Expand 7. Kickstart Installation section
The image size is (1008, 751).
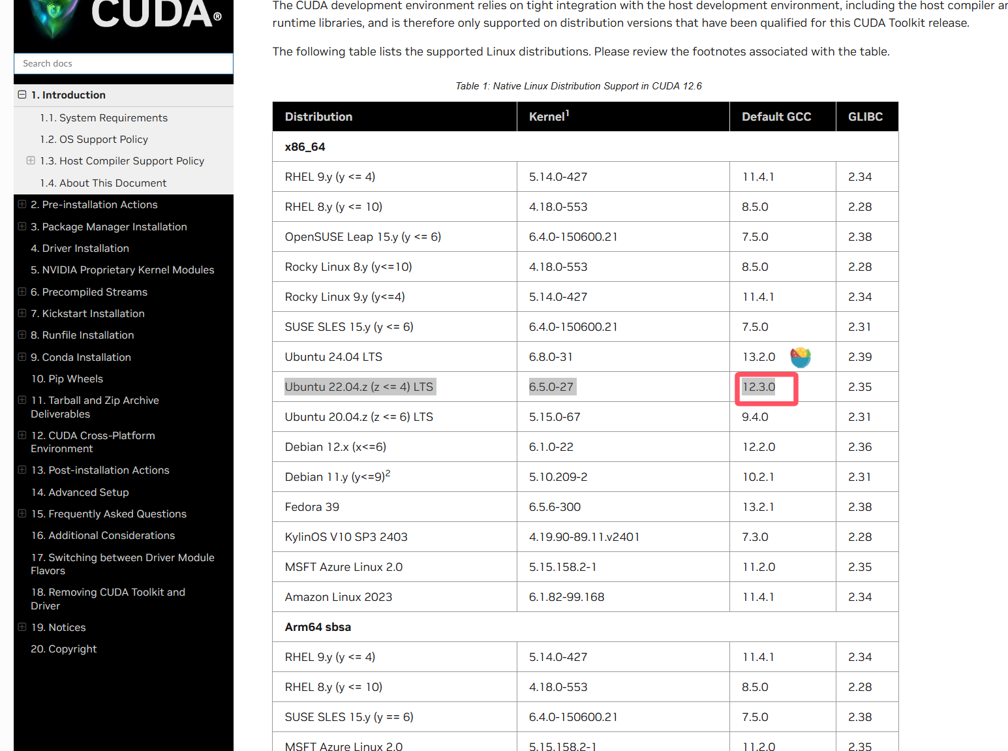pyautogui.click(x=22, y=313)
